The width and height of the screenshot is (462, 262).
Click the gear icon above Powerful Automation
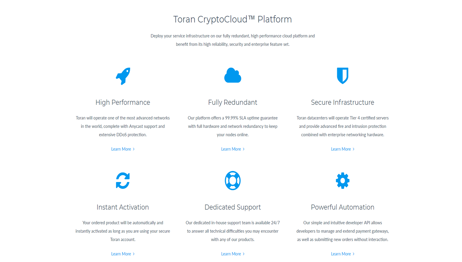[343, 181]
